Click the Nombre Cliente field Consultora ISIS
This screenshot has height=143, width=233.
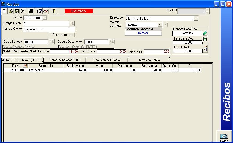pos(49,29)
